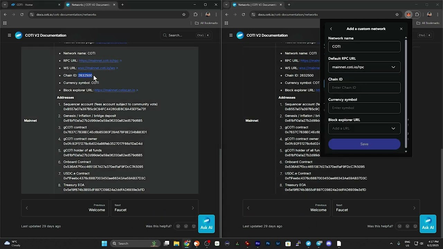Open the hamburger menu in the left COTI docs
Image resolution: width=443 pixels, height=249 pixels.
[x=9, y=35]
